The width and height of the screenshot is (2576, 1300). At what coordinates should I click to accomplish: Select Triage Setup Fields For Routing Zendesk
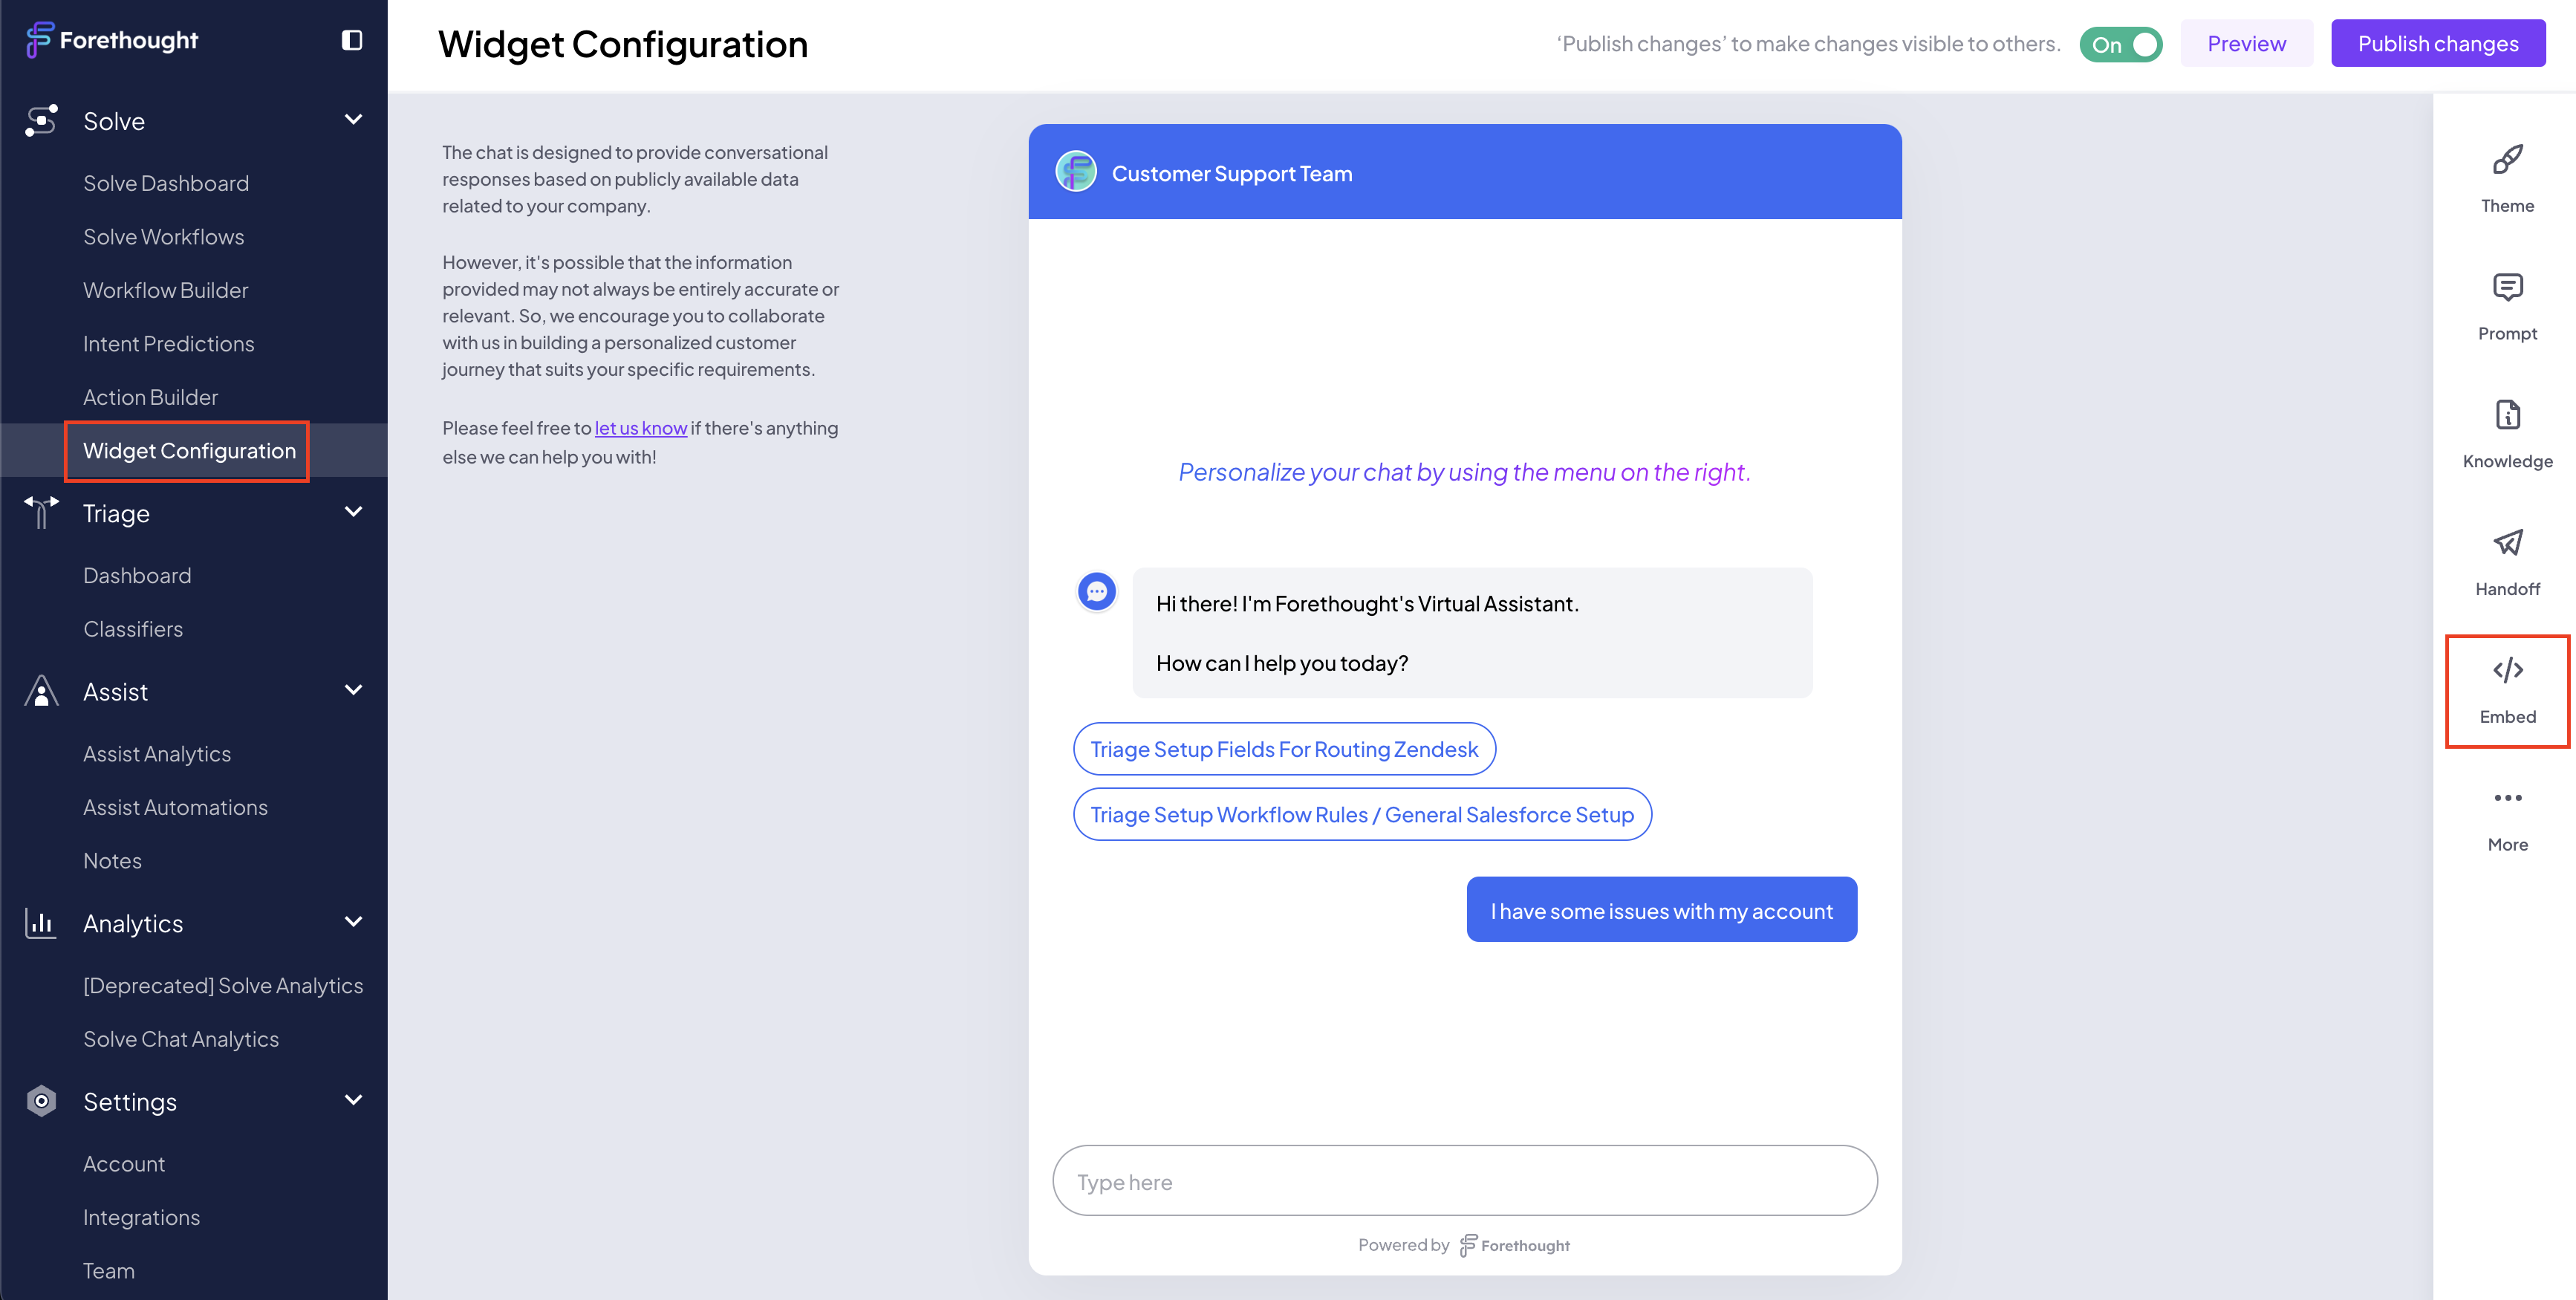[x=1284, y=749]
